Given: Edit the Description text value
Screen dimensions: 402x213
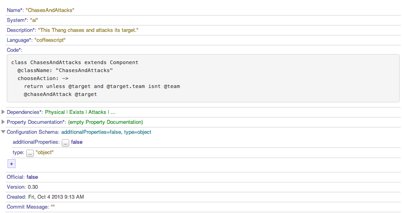Looking at the screenshot, I should [88, 30].
